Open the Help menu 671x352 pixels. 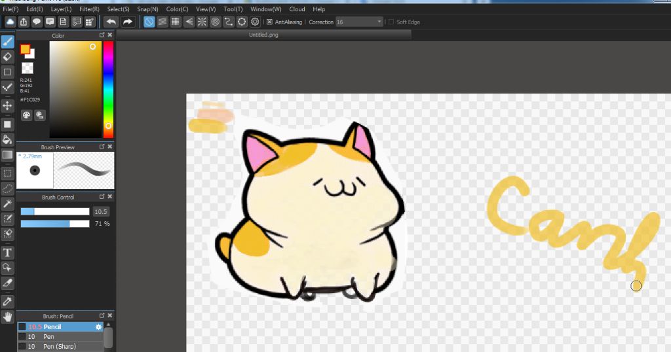319,9
